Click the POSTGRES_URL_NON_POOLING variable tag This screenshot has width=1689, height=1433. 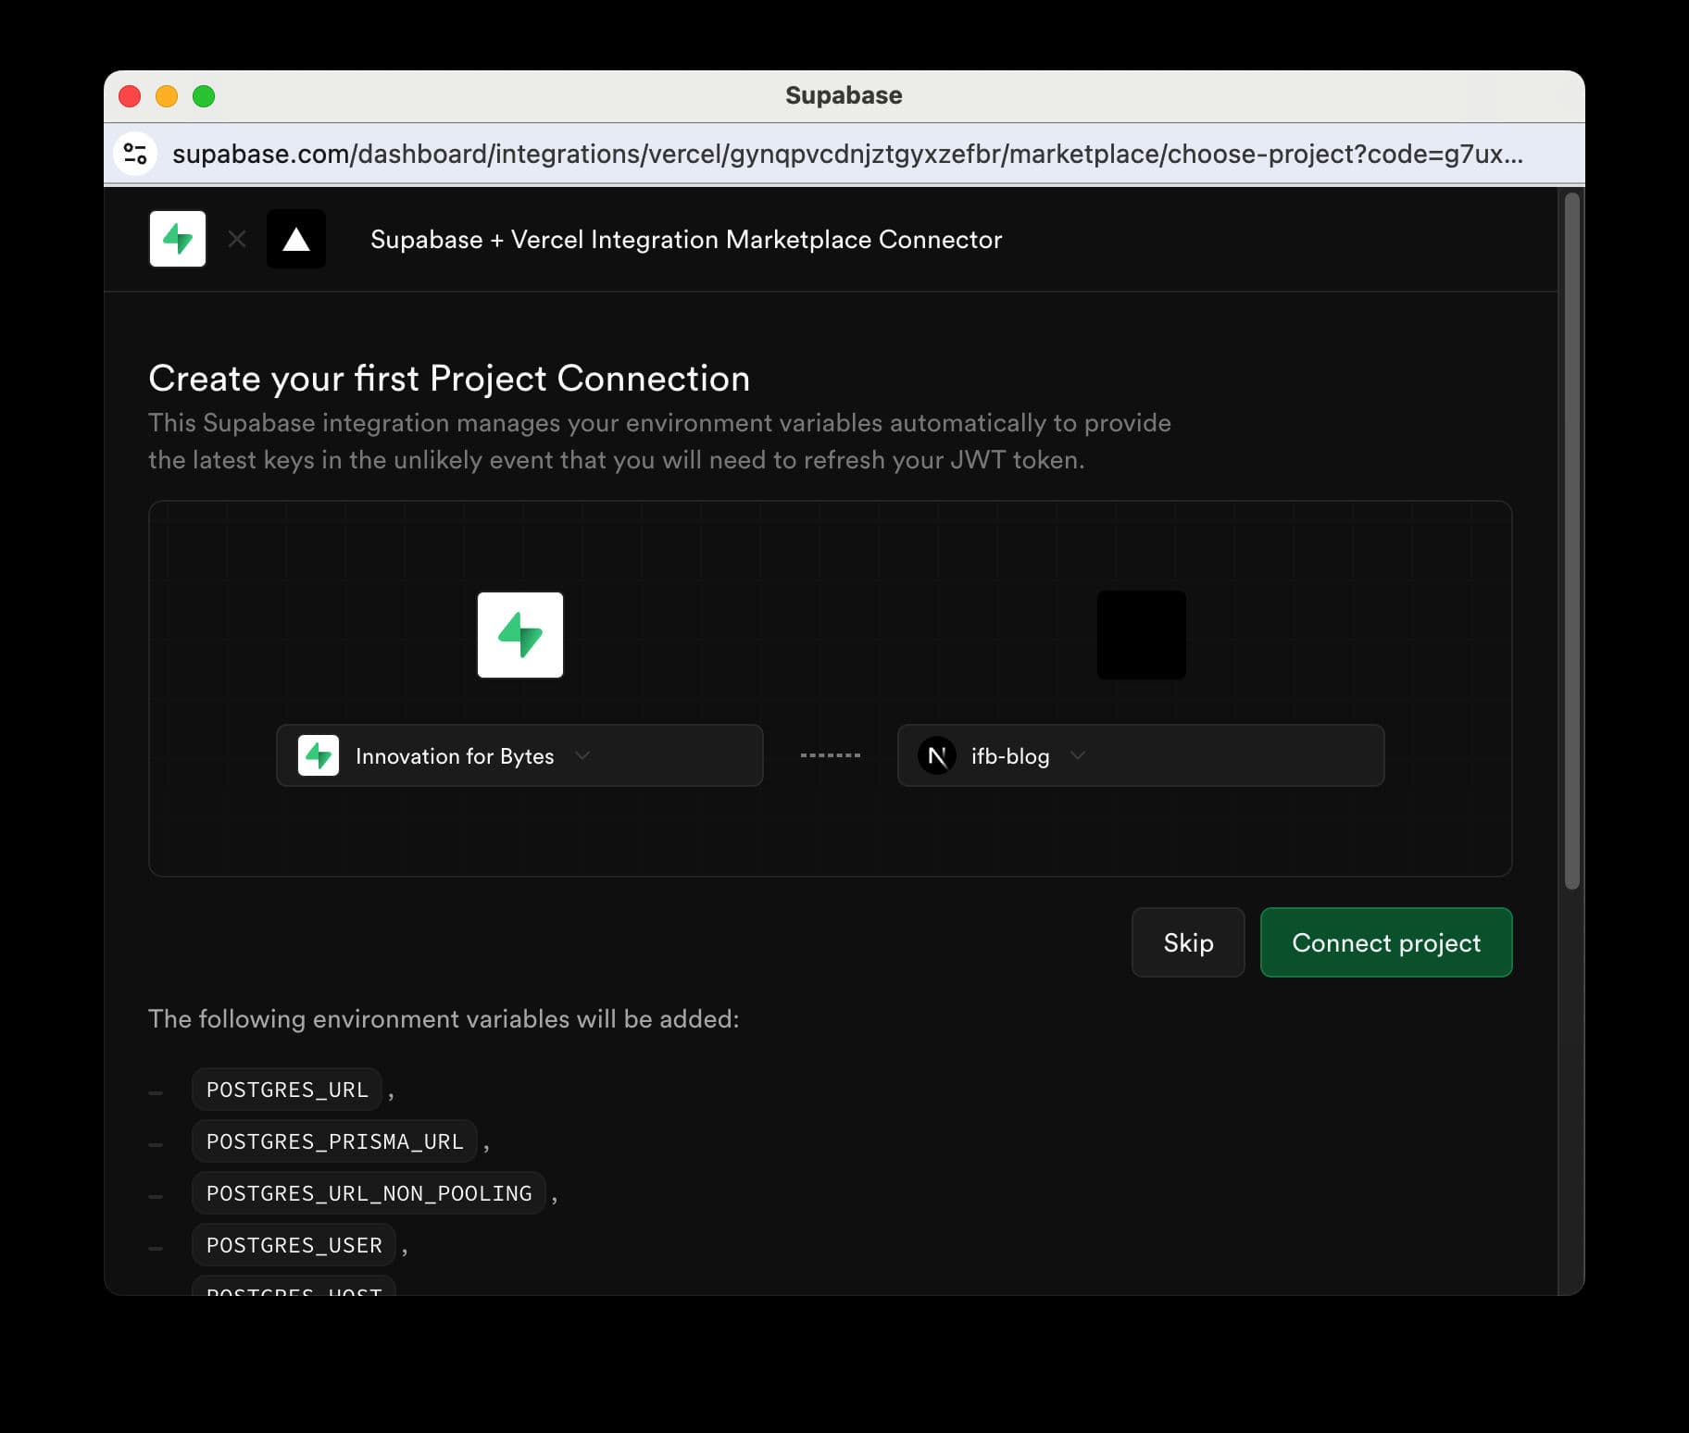coord(369,1193)
